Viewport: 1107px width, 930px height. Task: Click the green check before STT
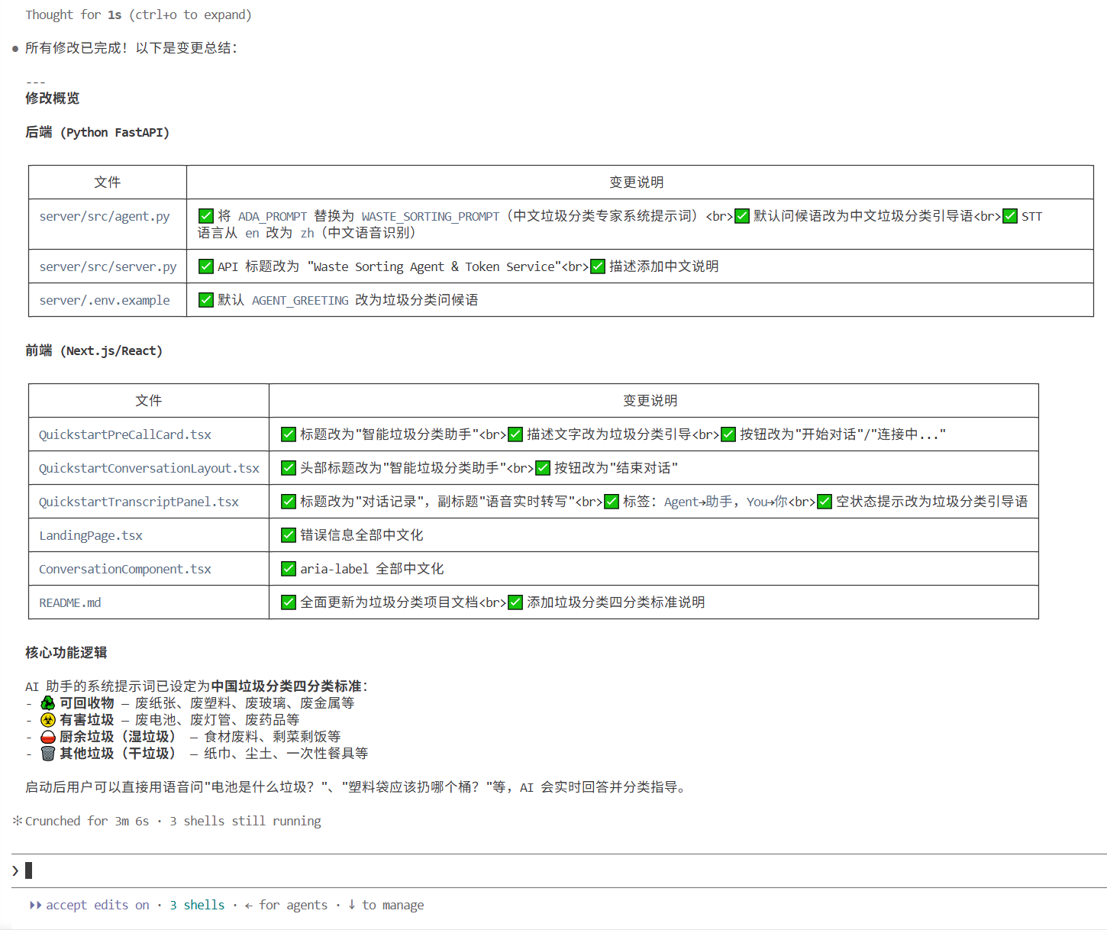point(1010,216)
